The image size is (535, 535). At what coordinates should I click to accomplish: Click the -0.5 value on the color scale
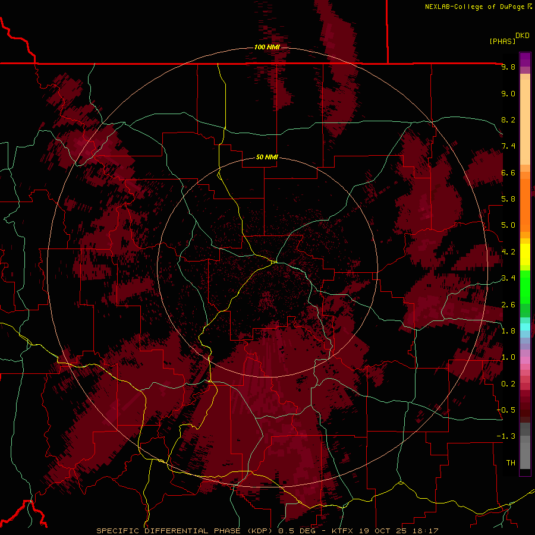(506, 410)
